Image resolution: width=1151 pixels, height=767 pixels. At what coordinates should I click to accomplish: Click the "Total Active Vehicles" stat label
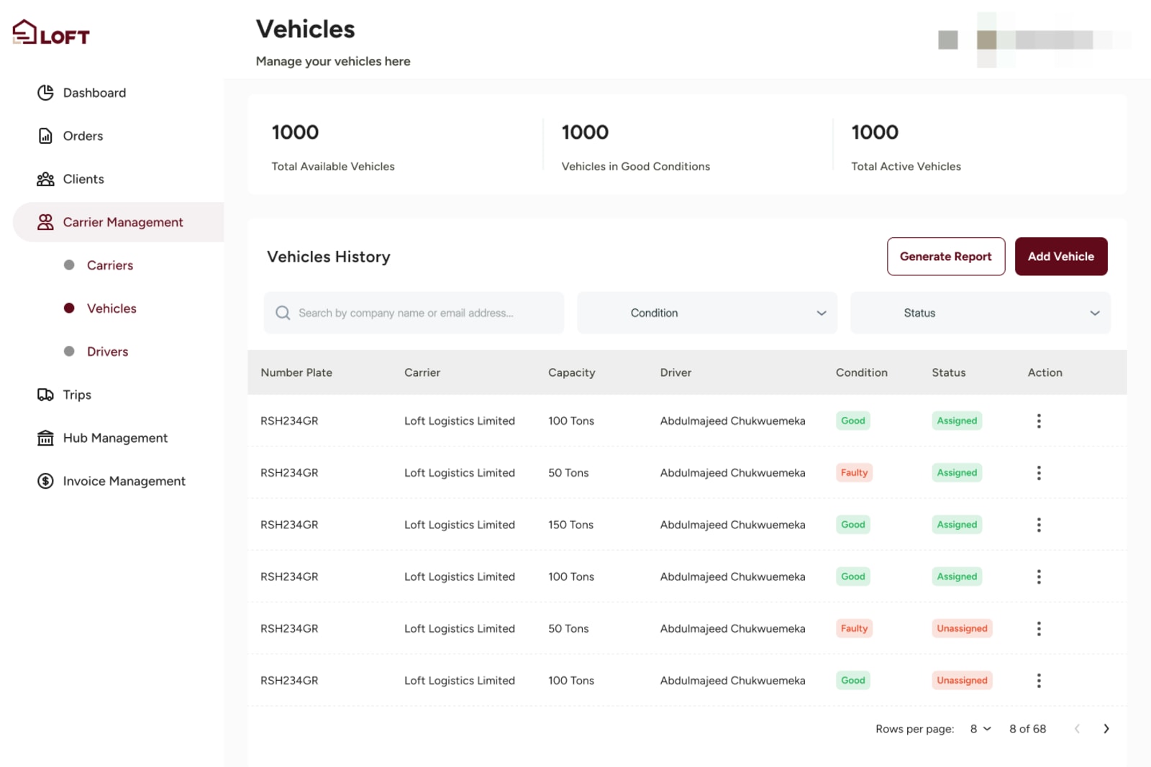point(906,166)
